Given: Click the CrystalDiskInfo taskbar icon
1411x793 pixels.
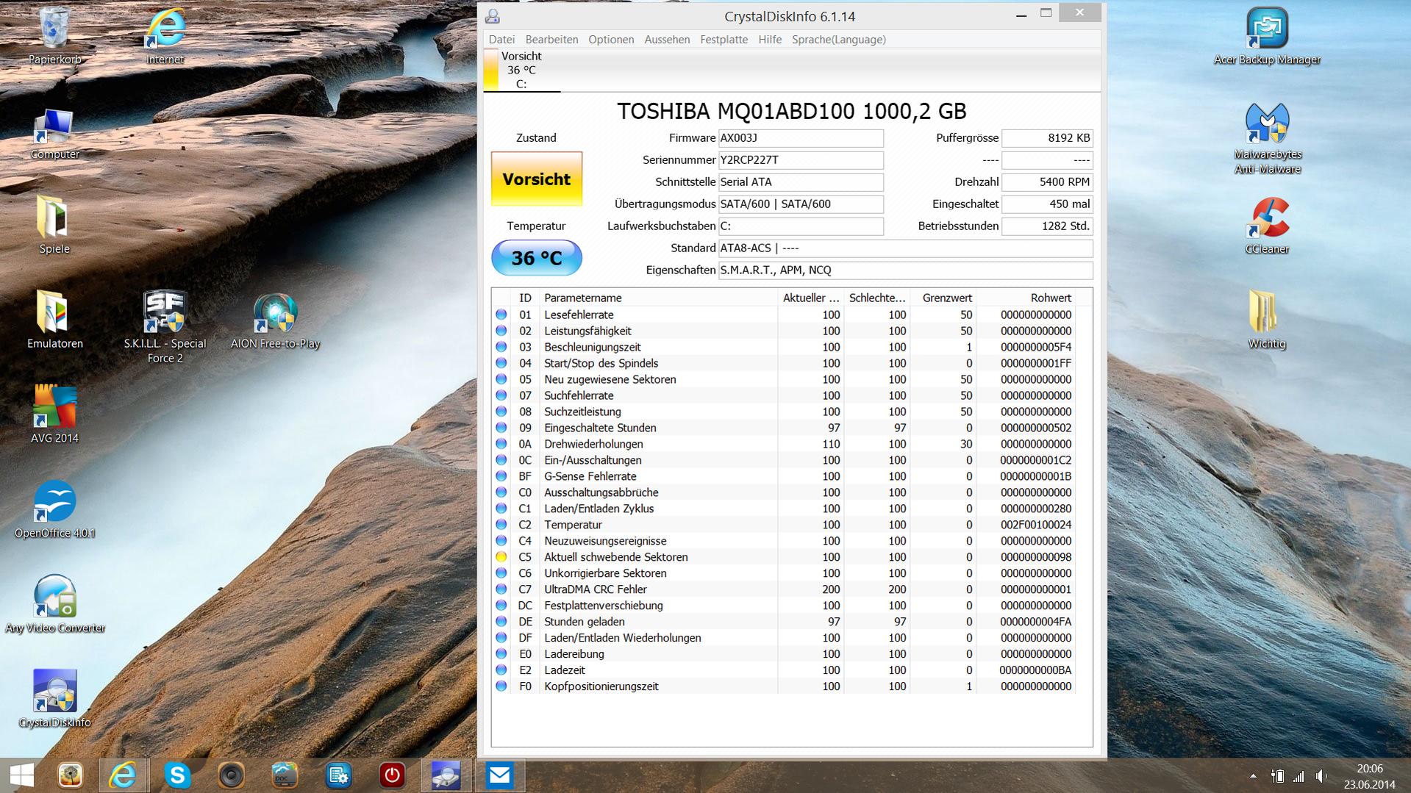Looking at the screenshot, I should coord(446,775).
